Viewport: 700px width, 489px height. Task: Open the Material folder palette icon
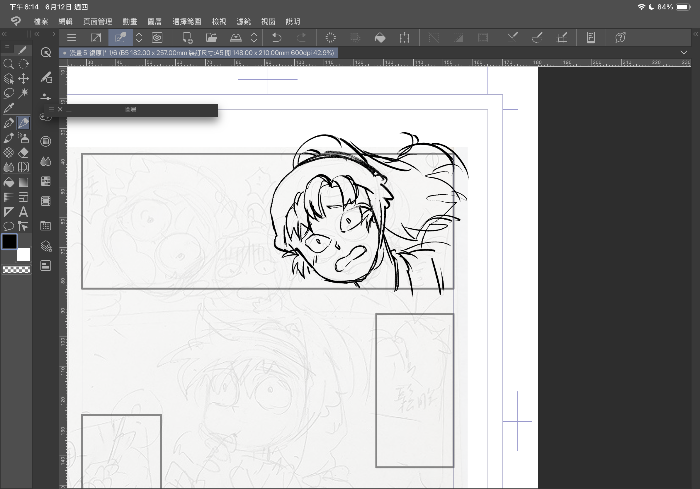coord(46,226)
